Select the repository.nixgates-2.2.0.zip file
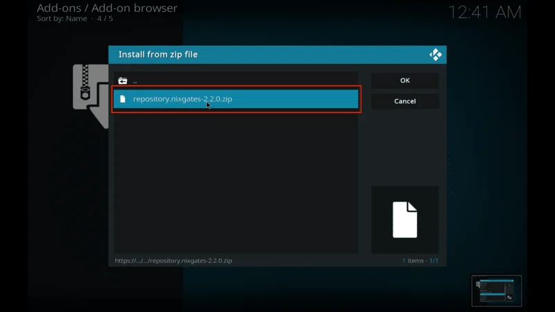 coord(236,99)
